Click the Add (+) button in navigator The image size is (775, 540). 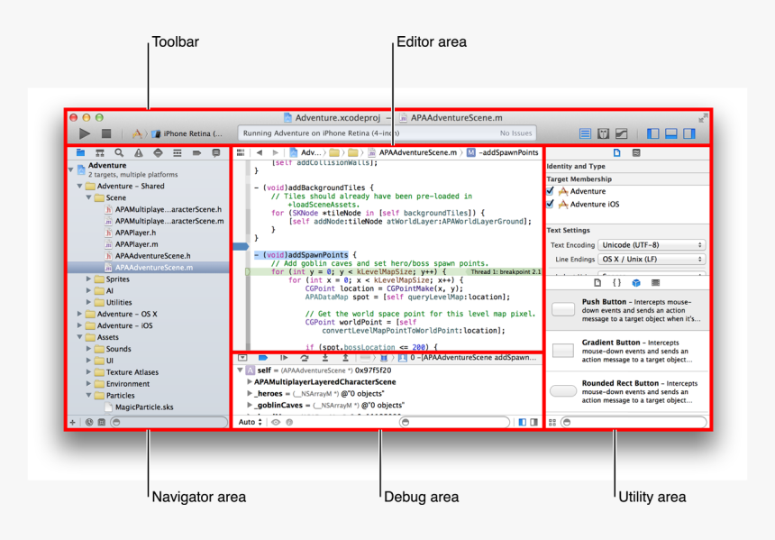point(73,422)
